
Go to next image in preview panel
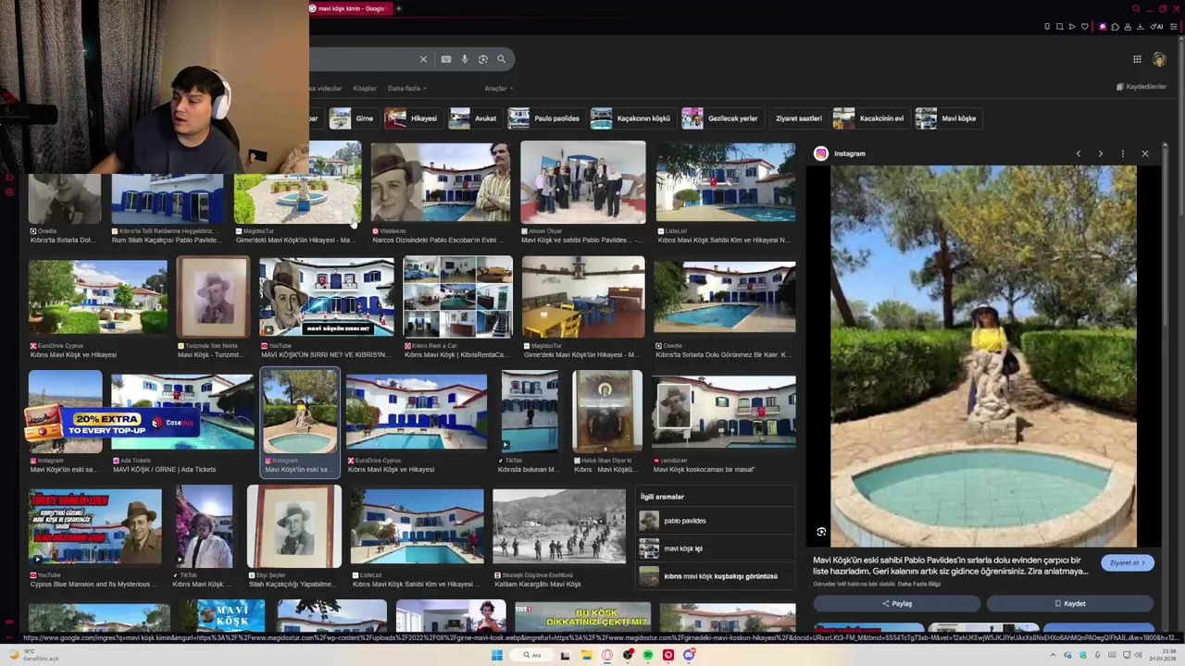[1100, 154]
